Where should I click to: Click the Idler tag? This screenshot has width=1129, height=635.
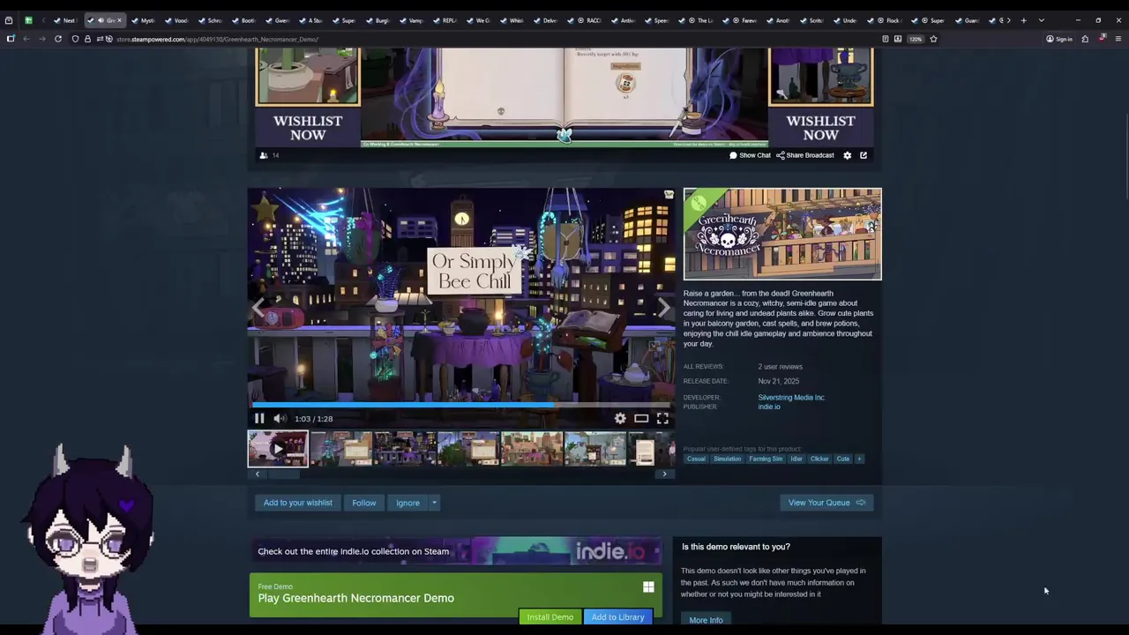[x=796, y=459]
